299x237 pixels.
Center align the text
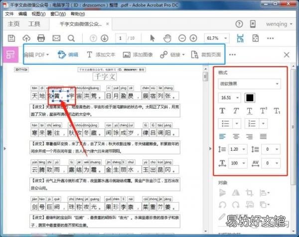click(x=236, y=136)
